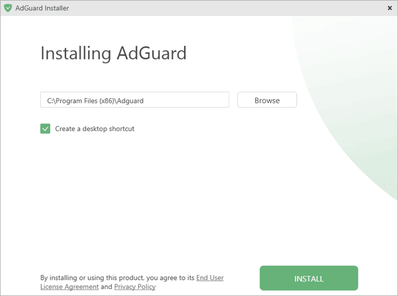Click Browse to choose an install folder
Screen dimensions: 398x296
click(x=267, y=100)
